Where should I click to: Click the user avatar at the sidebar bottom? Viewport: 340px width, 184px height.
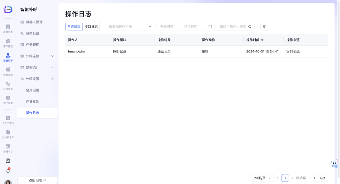click(x=8, y=182)
